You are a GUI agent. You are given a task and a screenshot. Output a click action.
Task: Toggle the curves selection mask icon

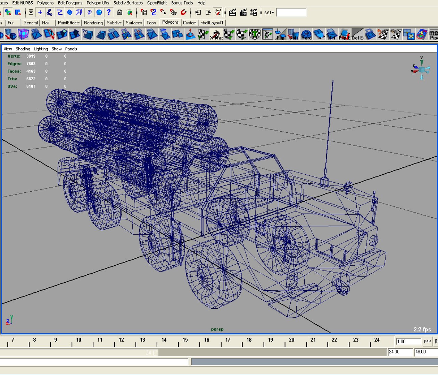click(x=60, y=12)
